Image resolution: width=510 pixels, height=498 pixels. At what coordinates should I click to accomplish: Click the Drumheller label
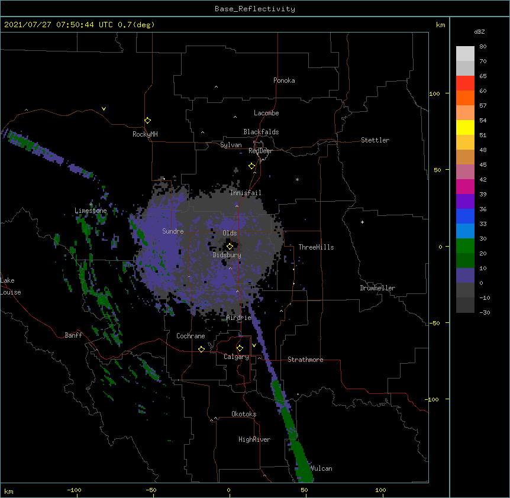click(377, 288)
